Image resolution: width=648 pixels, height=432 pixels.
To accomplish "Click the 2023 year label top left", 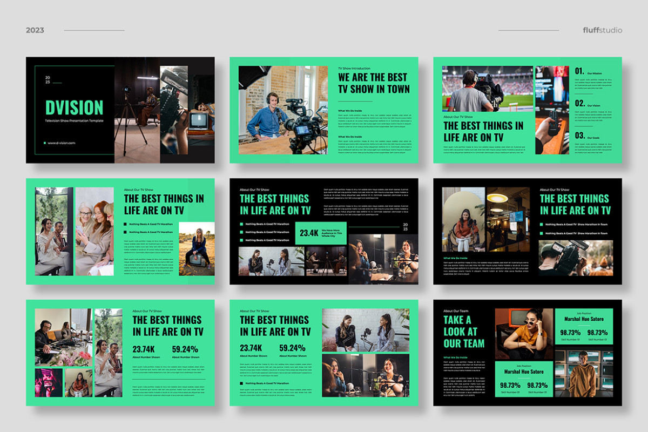I will [33, 30].
